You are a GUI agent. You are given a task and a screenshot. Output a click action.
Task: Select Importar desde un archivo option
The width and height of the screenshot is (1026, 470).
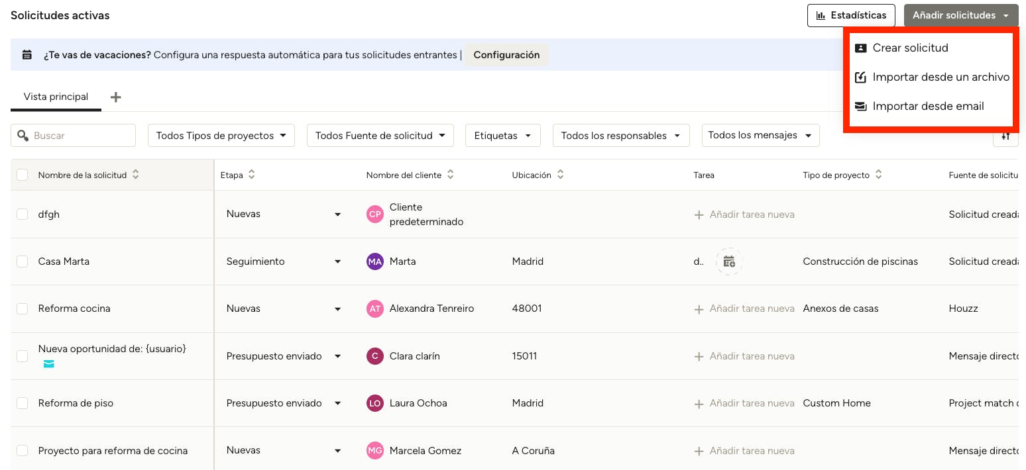(x=940, y=77)
